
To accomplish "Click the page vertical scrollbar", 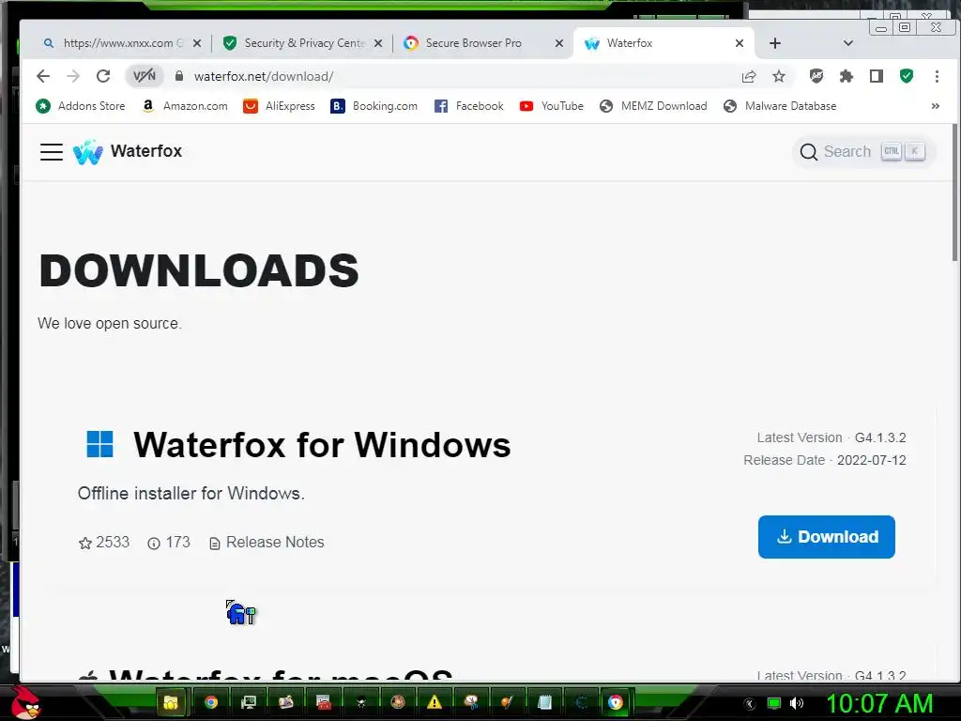I will [x=954, y=192].
